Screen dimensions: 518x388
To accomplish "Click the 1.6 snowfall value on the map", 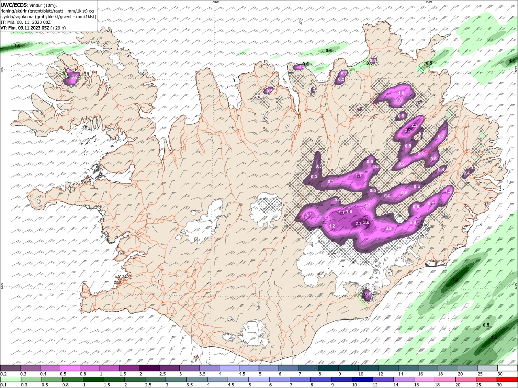I will [349, 212].
